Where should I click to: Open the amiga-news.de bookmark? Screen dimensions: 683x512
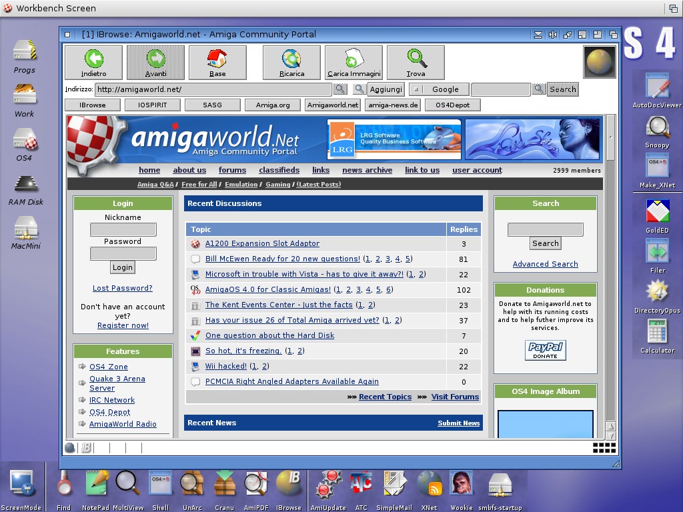393,105
